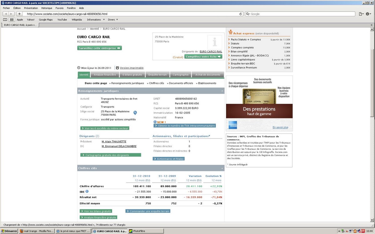
Task: Click the printer icon for Version imprimable
Action: [x=117, y=68]
